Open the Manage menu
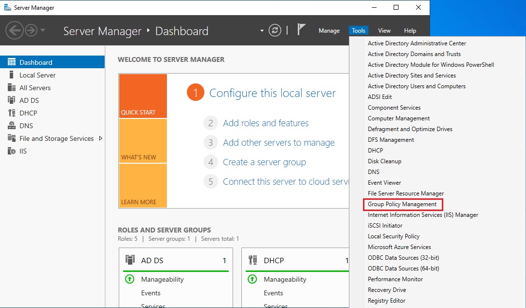 329,31
